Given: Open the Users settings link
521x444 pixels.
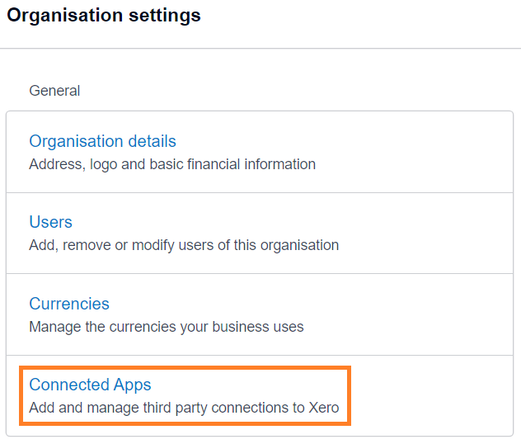Looking at the screenshot, I should click(50, 222).
